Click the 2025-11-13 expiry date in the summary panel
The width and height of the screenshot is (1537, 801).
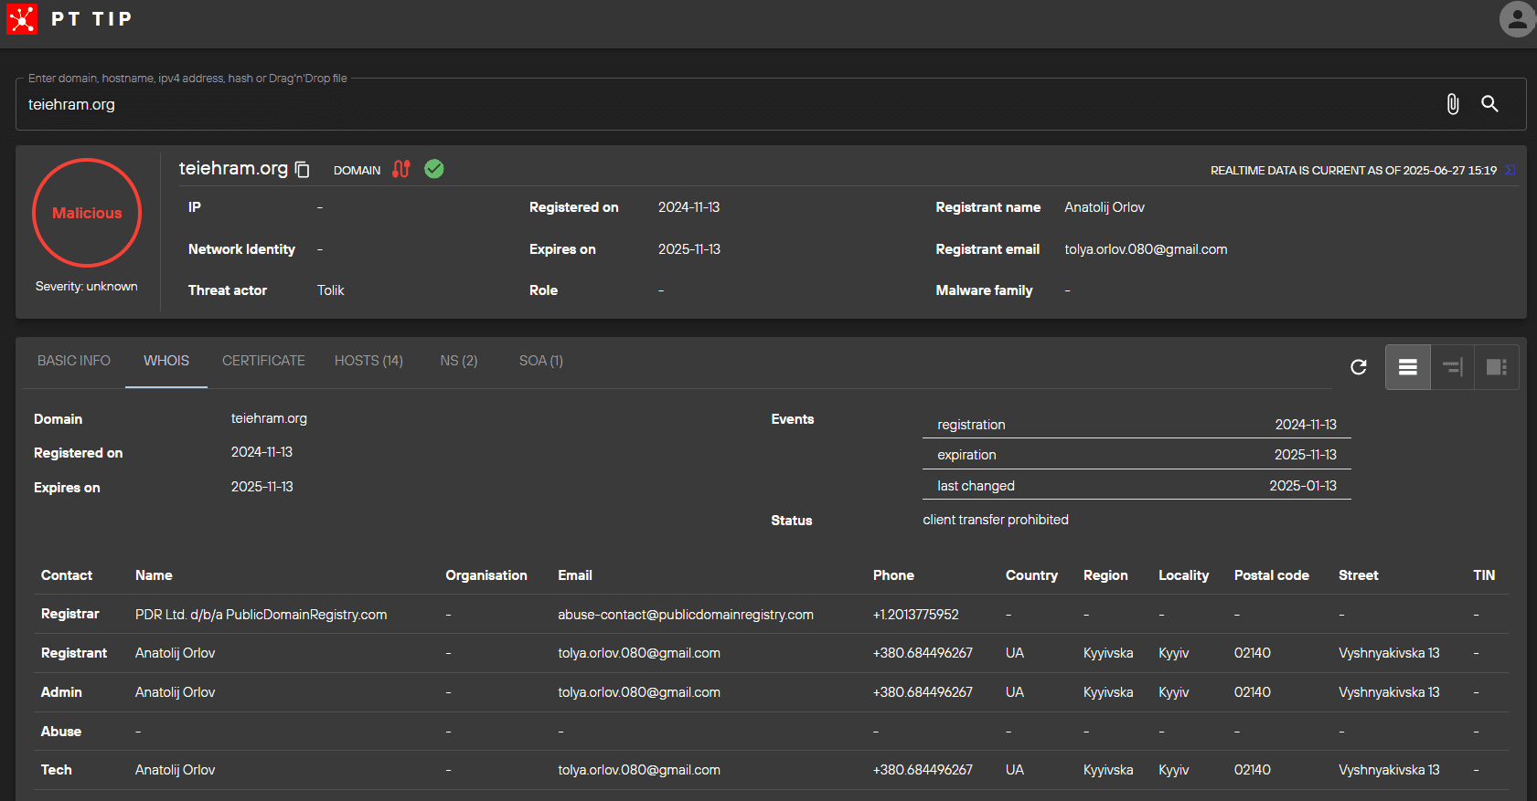pyautogui.click(x=689, y=249)
